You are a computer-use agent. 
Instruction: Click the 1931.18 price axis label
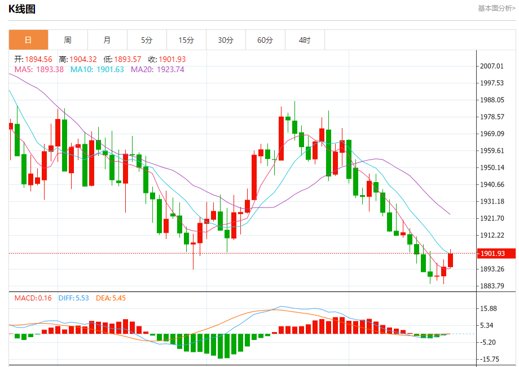pyautogui.click(x=492, y=201)
